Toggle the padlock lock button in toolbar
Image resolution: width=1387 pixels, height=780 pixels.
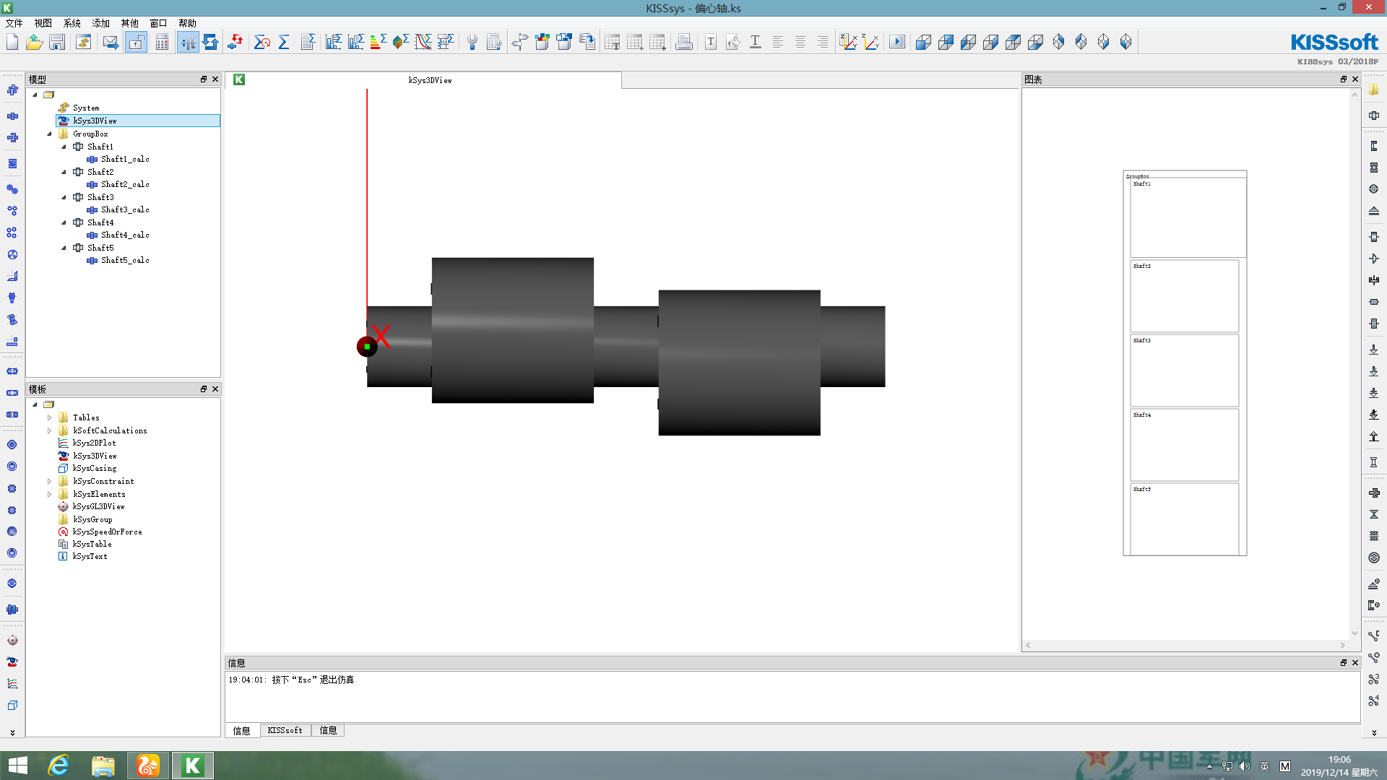(137, 42)
